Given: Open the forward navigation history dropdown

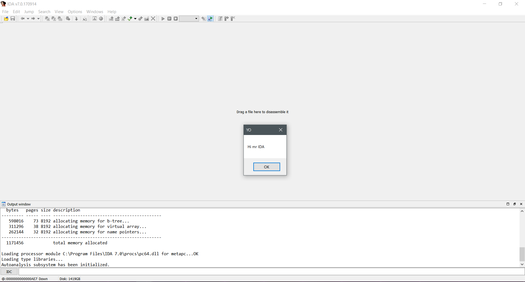Looking at the screenshot, I should [38, 19].
